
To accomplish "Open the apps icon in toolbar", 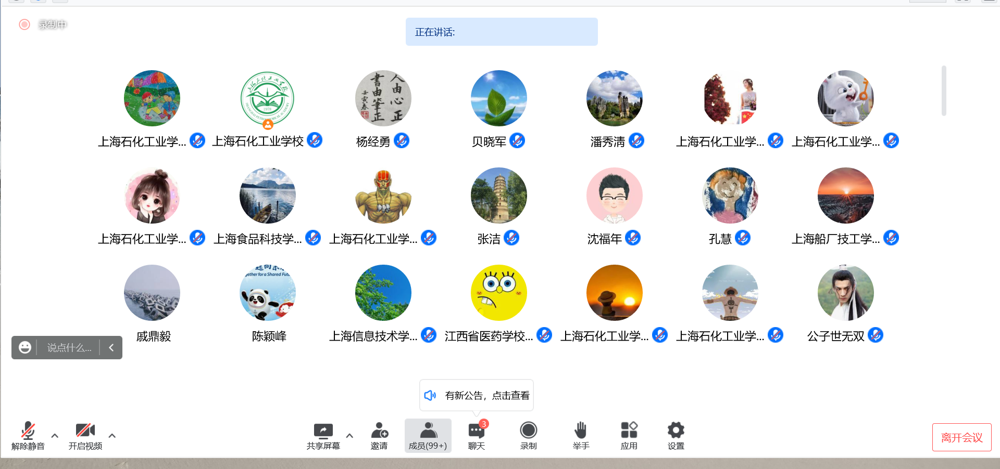I will [x=629, y=431].
